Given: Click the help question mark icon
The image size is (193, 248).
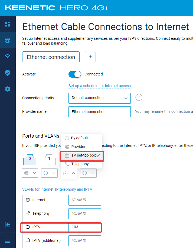Looking at the screenshot, I should [x=139, y=97].
